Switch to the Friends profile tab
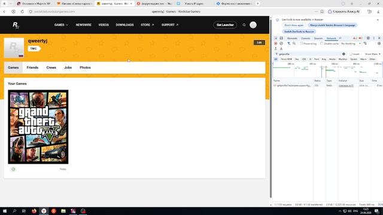Screen dimensions: 383x215 point(32,67)
